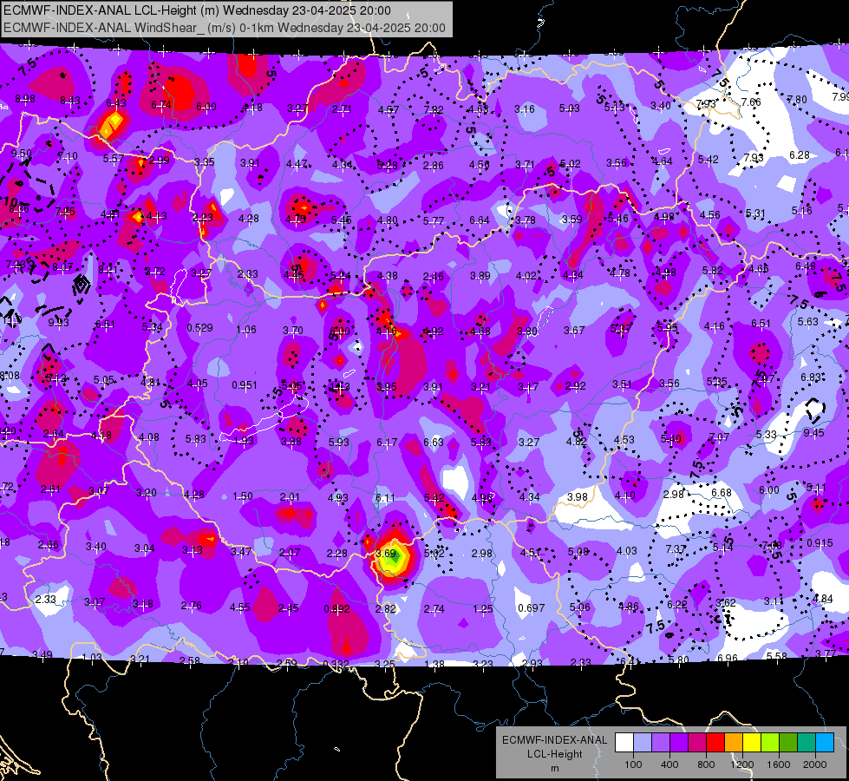
Task: Click the legend tick label 2000
Action: pos(815,765)
